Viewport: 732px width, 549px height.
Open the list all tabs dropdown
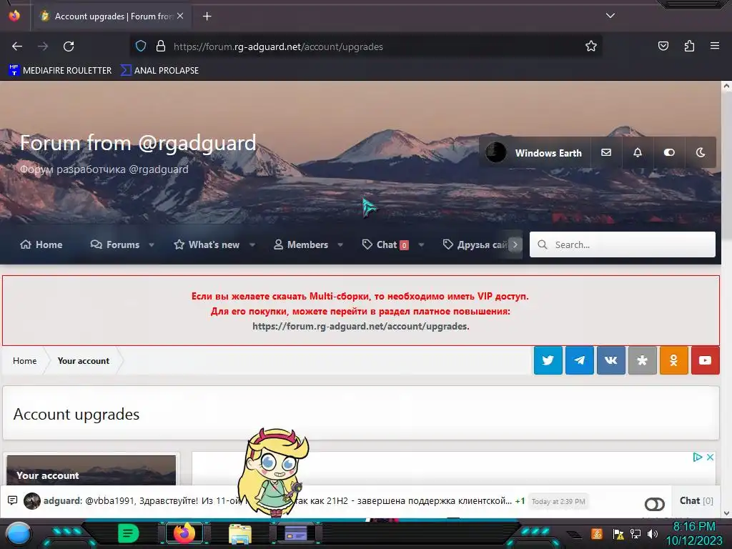[610, 16]
